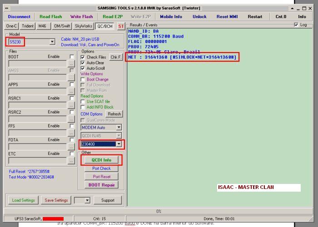Screen dimensions: 318x227
Task: Click Read Flash in the toolbar
Action: pos(51,17)
